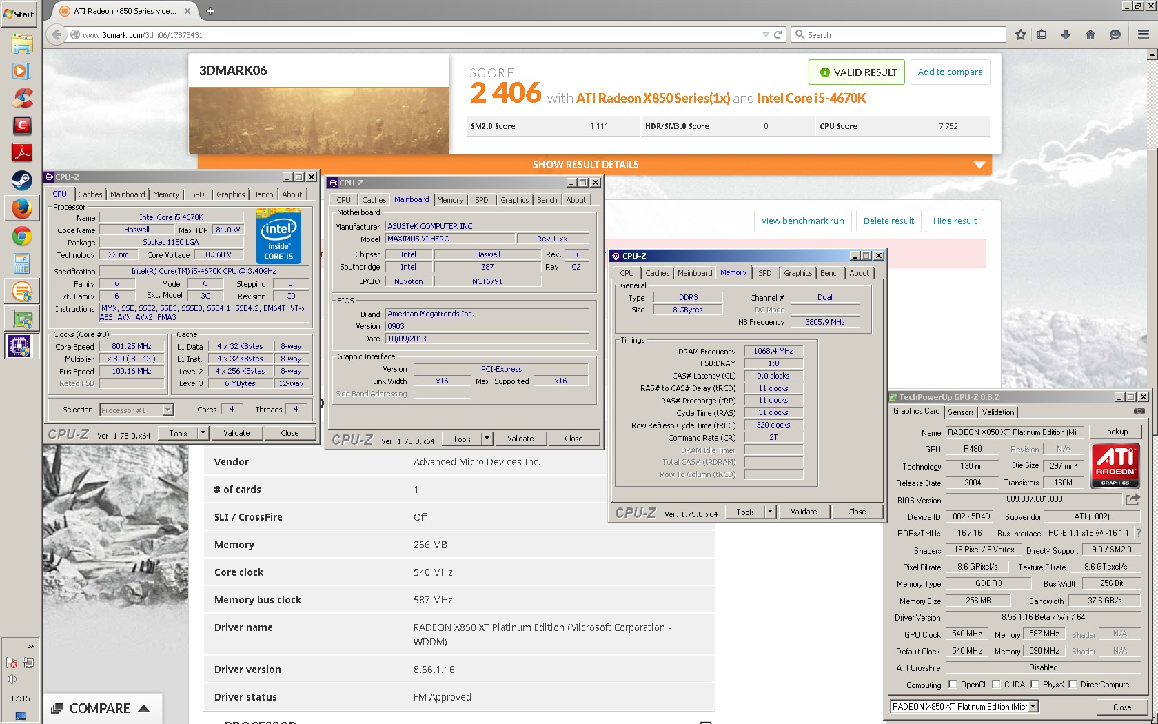Click the Firefox search input field
1158x724 pixels.
point(899,34)
